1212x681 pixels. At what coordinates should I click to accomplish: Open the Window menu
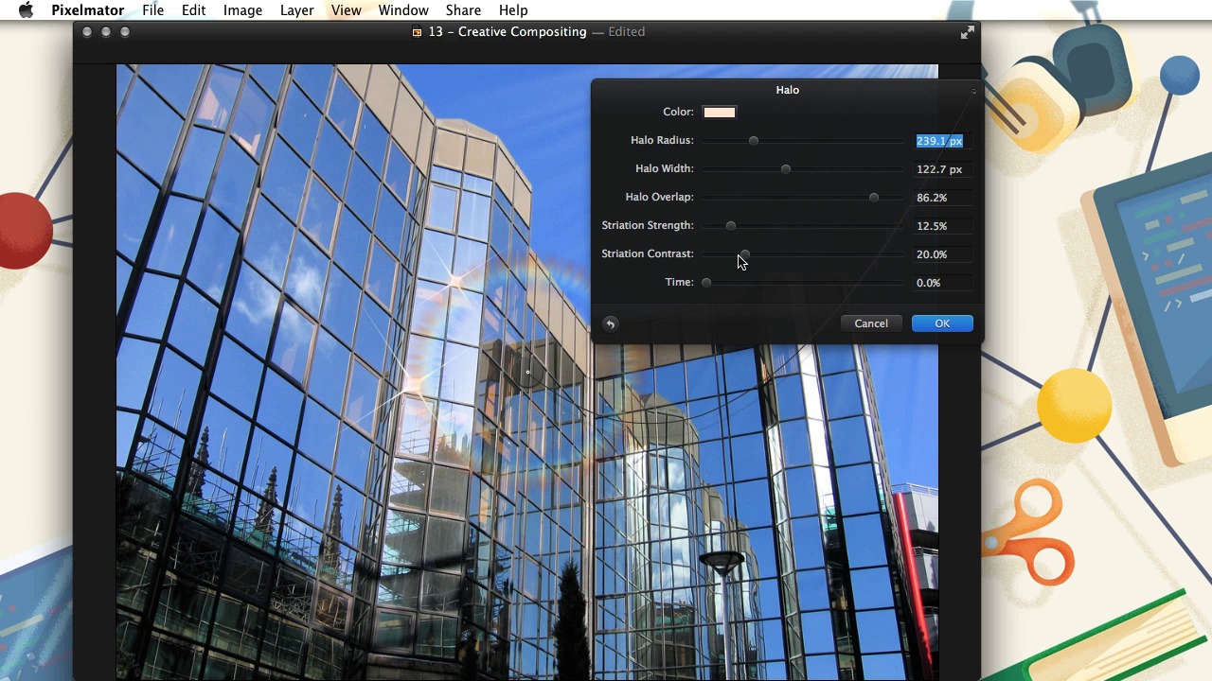[x=403, y=10]
